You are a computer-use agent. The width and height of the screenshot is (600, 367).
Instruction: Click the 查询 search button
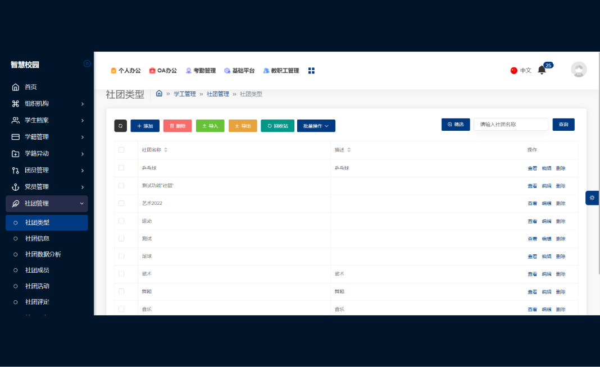point(563,124)
